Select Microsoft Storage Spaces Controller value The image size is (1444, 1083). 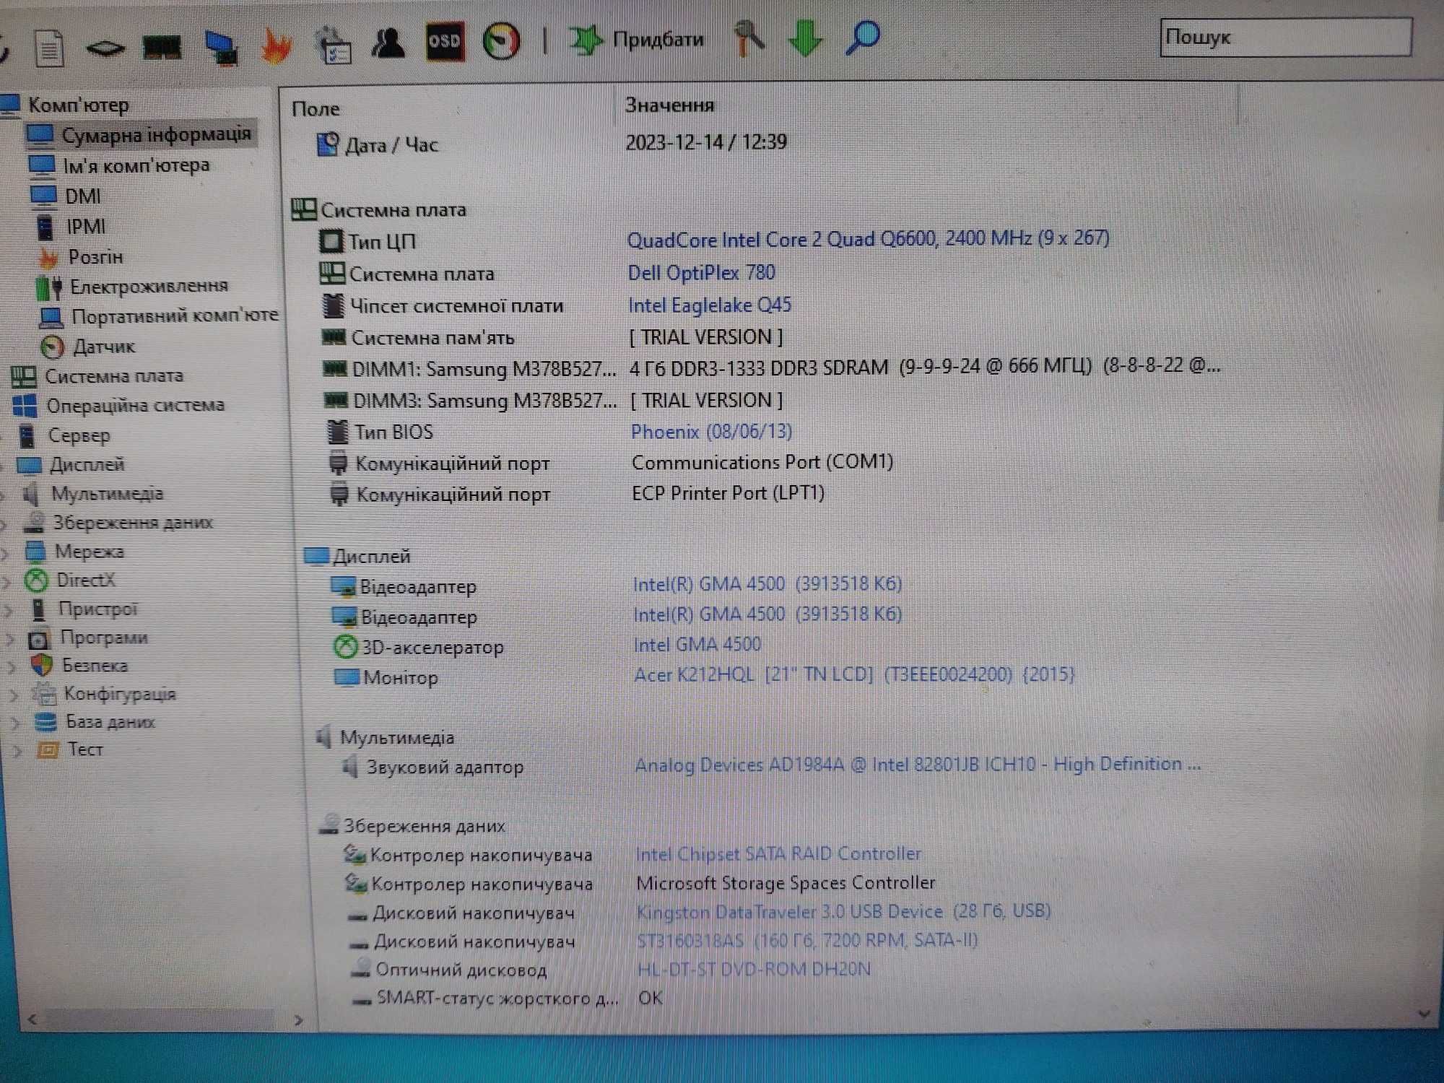coord(786,883)
